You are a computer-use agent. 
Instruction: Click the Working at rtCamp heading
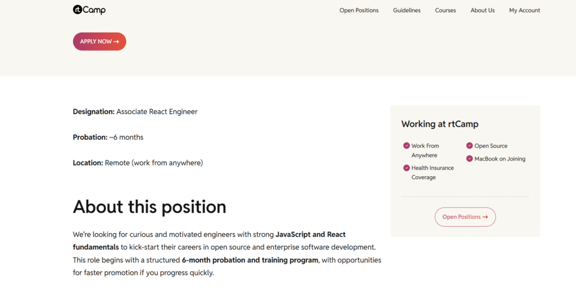pos(440,124)
